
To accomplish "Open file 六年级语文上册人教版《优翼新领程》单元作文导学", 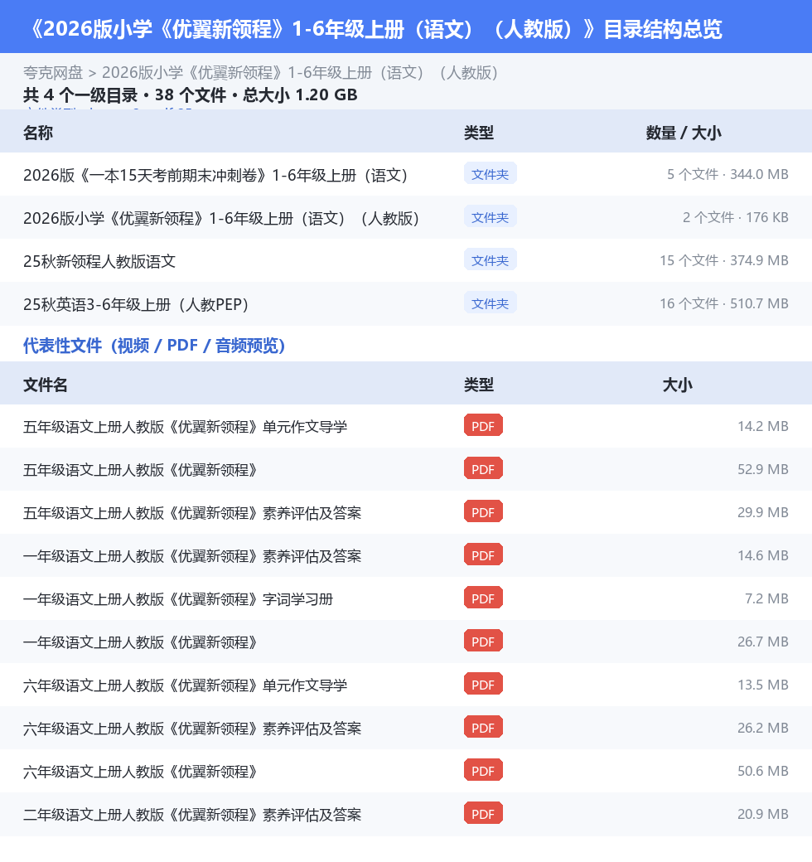I will pos(185,685).
